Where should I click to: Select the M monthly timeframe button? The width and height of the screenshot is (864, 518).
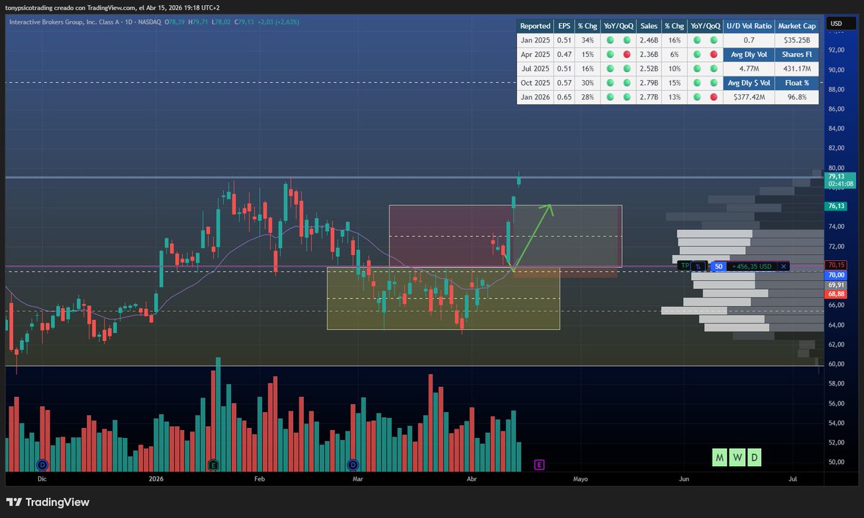click(719, 457)
